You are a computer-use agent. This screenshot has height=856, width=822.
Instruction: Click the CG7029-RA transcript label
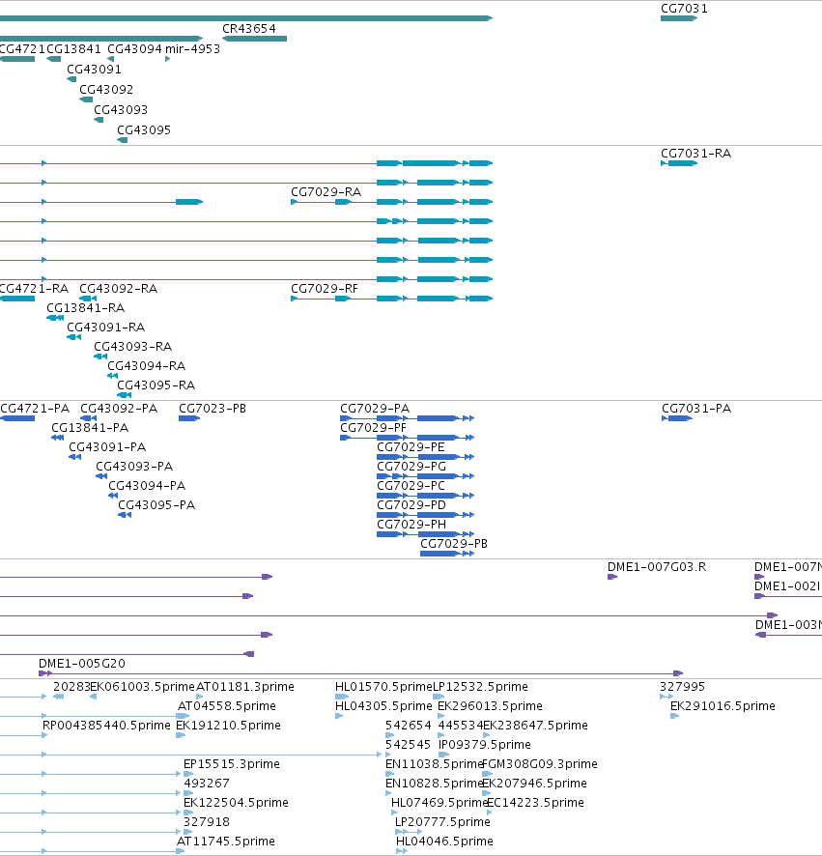click(x=326, y=192)
